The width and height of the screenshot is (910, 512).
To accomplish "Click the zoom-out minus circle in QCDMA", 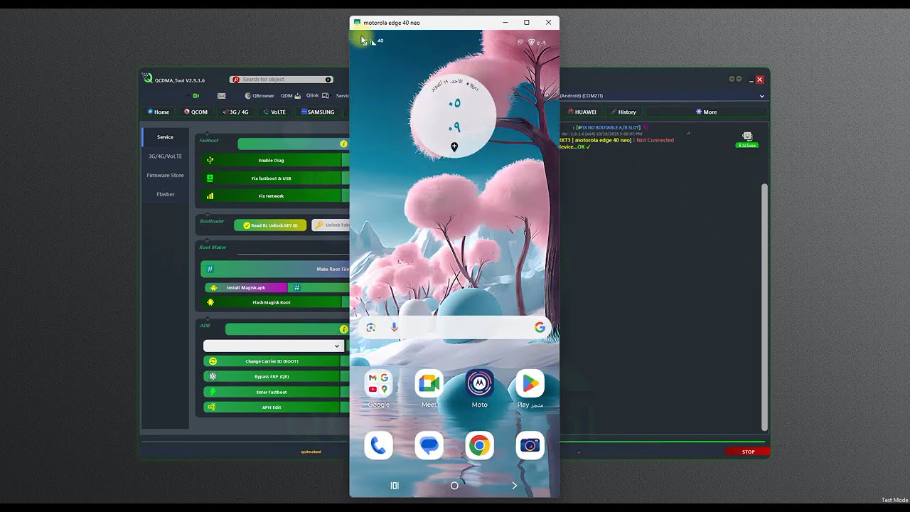I will coord(732,79).
